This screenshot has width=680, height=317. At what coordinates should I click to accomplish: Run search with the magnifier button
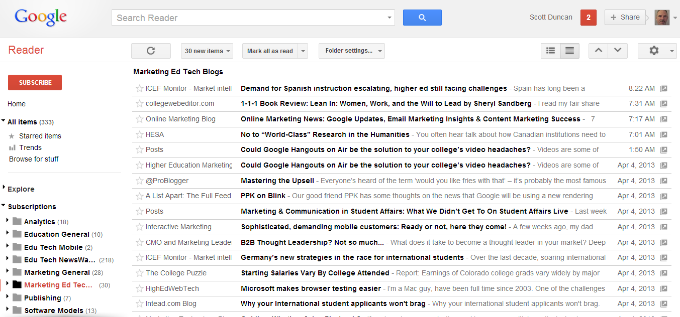[x=422, y=17]
